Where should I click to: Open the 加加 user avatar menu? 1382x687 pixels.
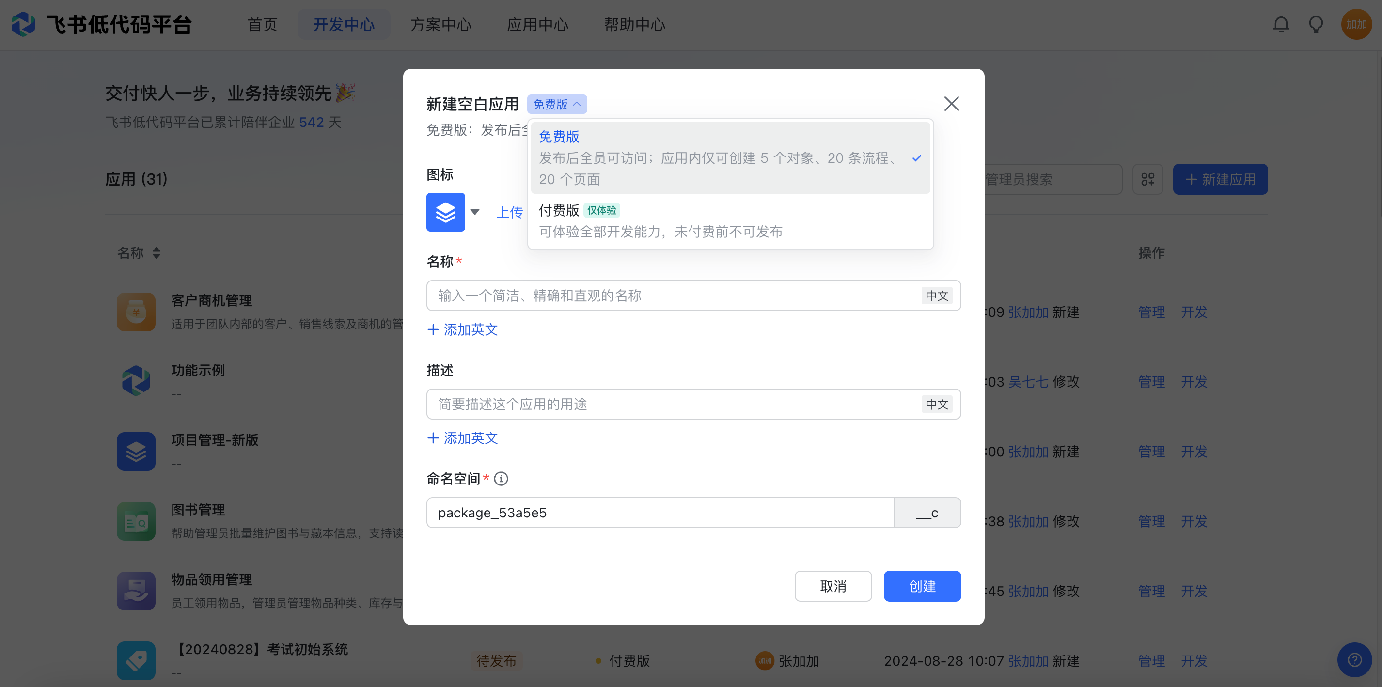tap(1356, 25)
